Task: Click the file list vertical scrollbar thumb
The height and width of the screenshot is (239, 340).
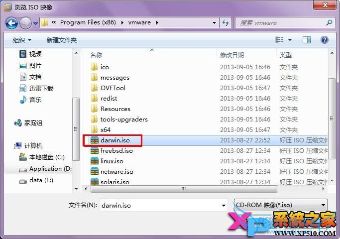Action: (x=332, y=119)
